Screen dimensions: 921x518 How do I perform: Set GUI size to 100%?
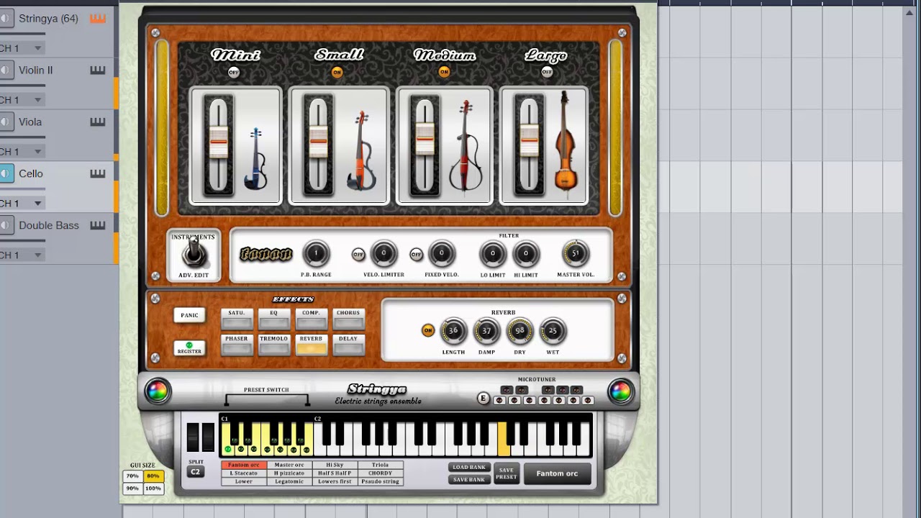pos(153,489)
